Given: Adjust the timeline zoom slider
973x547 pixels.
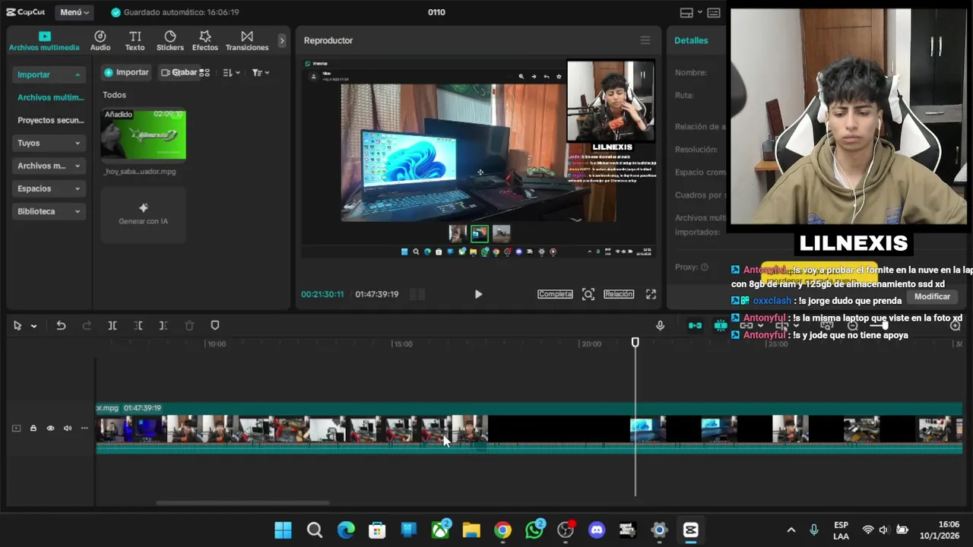Looking at the screenshot, I should (x=886, y=325).
